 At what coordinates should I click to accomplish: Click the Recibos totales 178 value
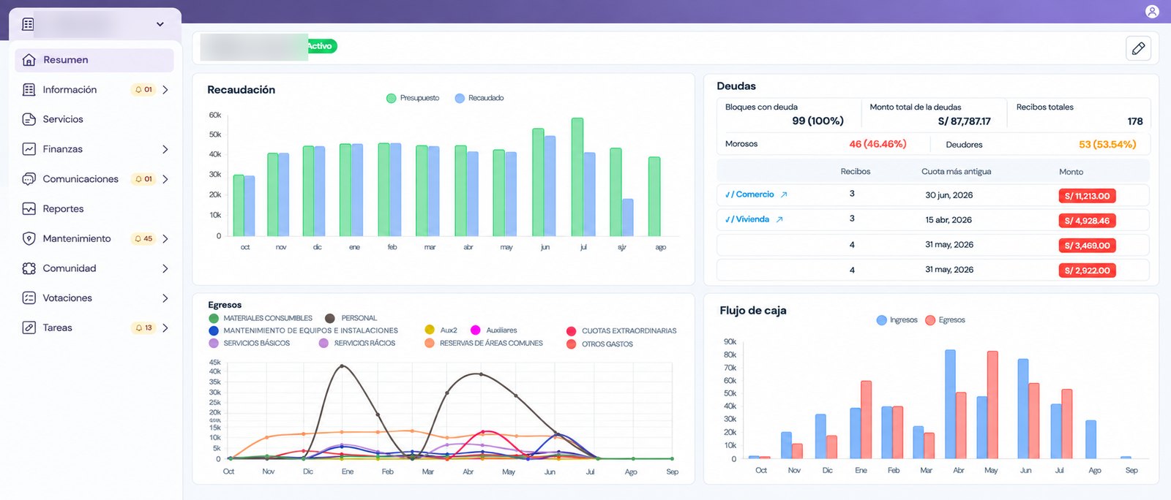(1135, 121)
